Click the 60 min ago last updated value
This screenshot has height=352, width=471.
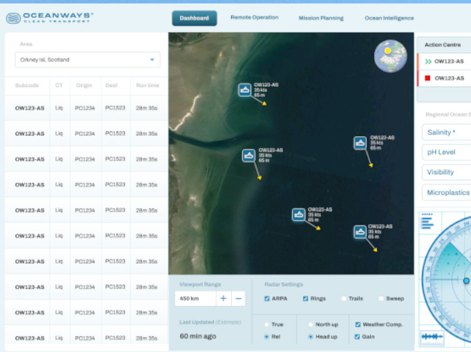click(198, 336)
